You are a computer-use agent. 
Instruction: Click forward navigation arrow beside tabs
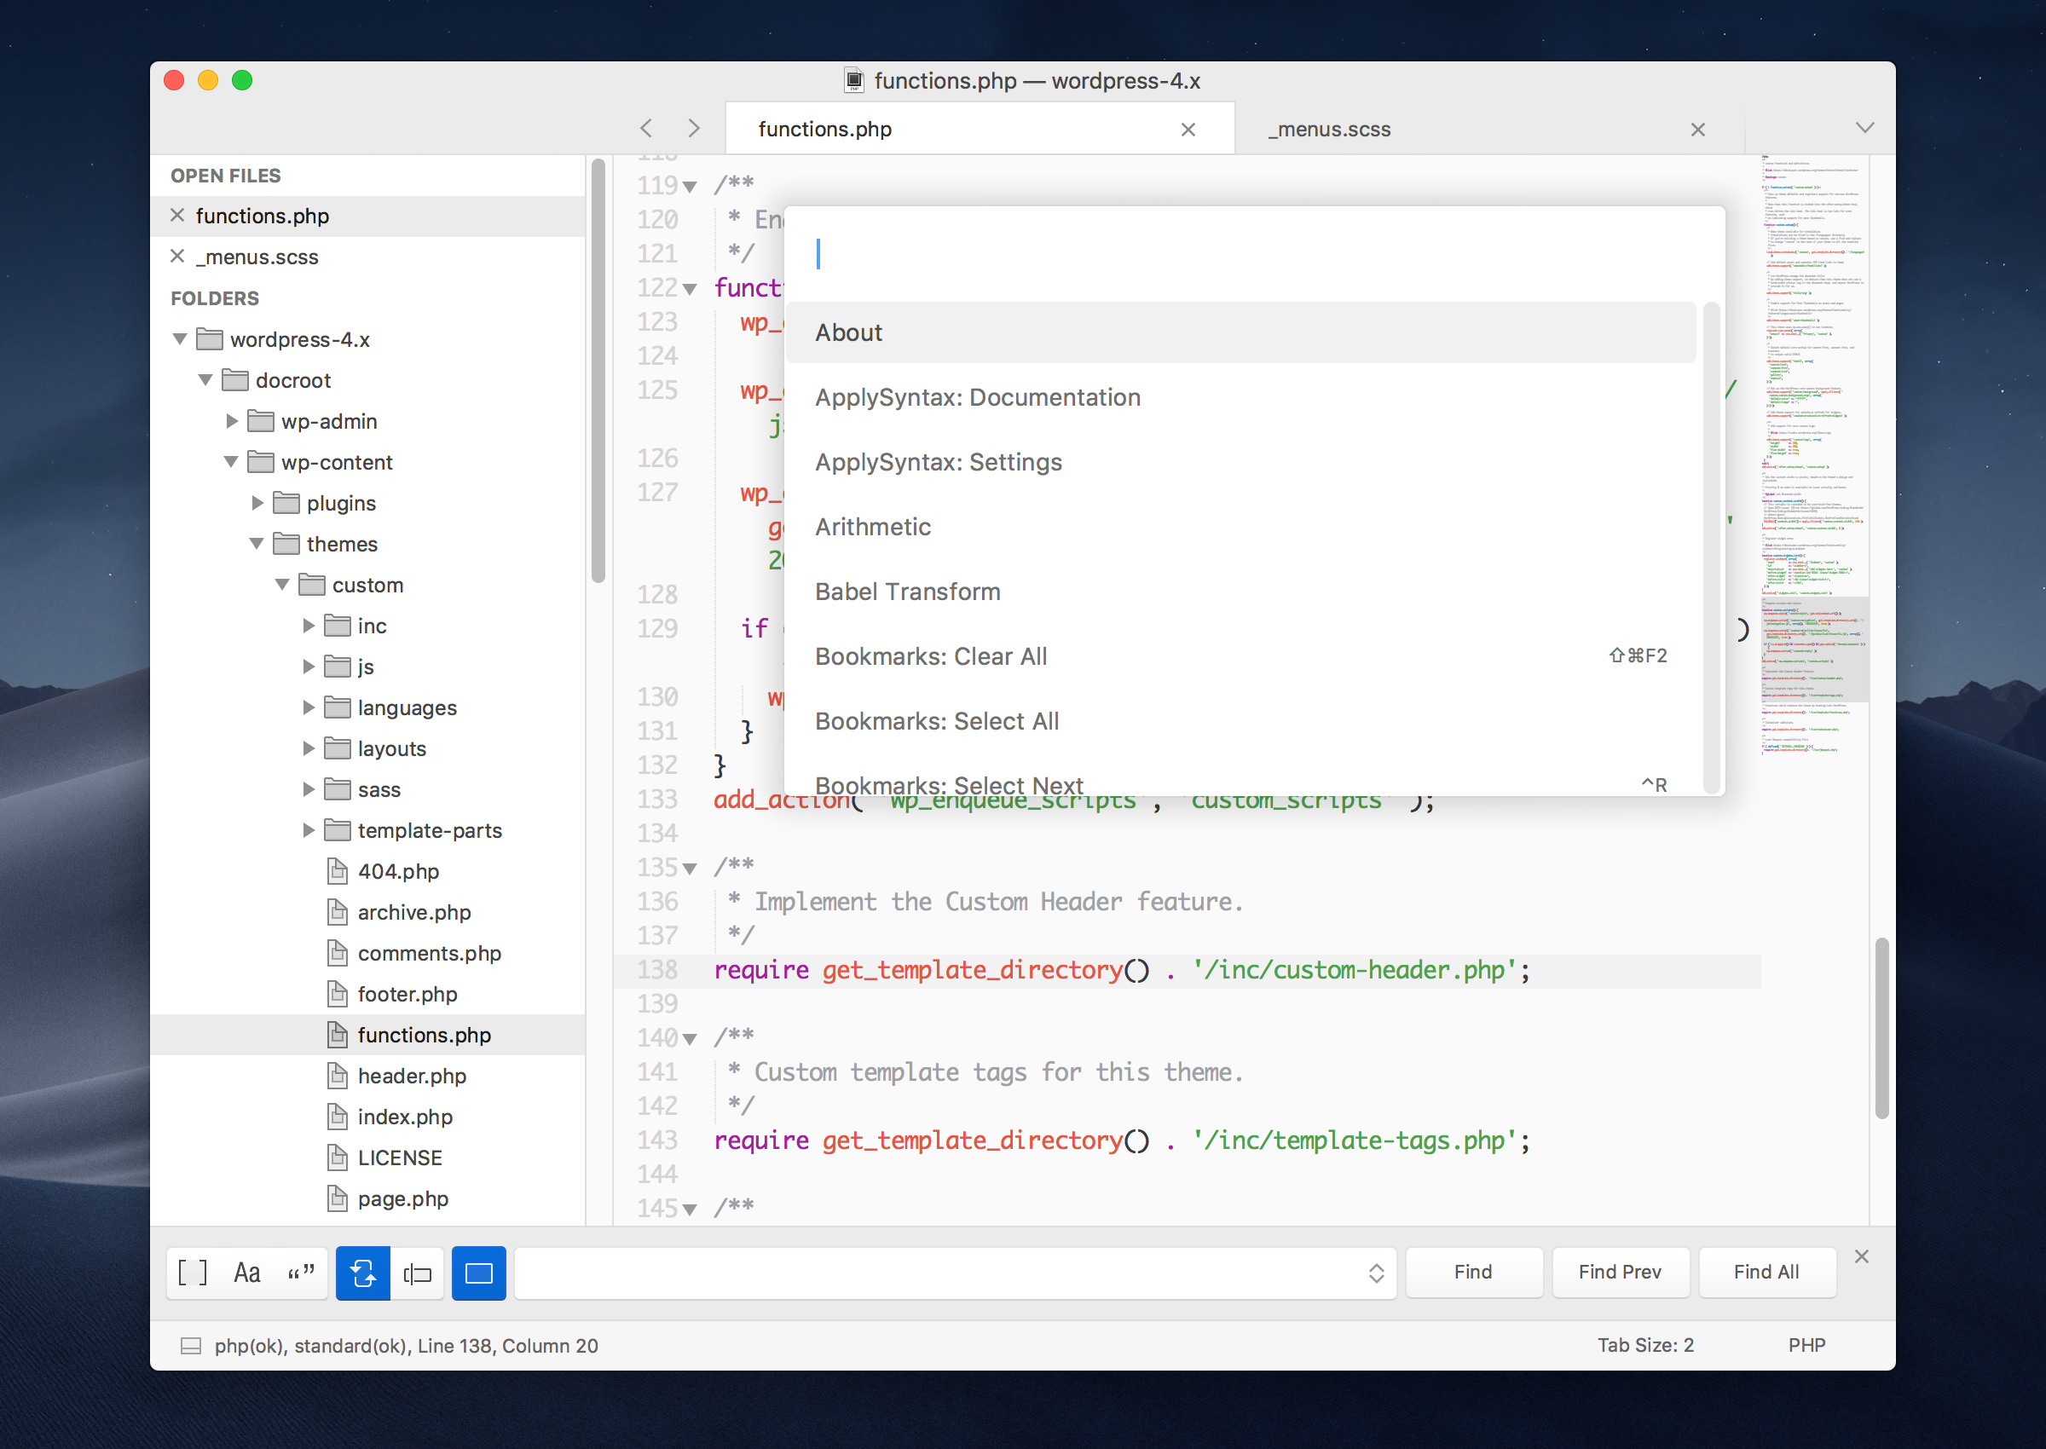[693, 129]
